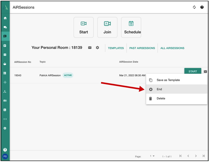Viewport: 210px width, 162px height.
Task: Select the AiRSessions video chat sidebar icon
Action: point(5,36)
